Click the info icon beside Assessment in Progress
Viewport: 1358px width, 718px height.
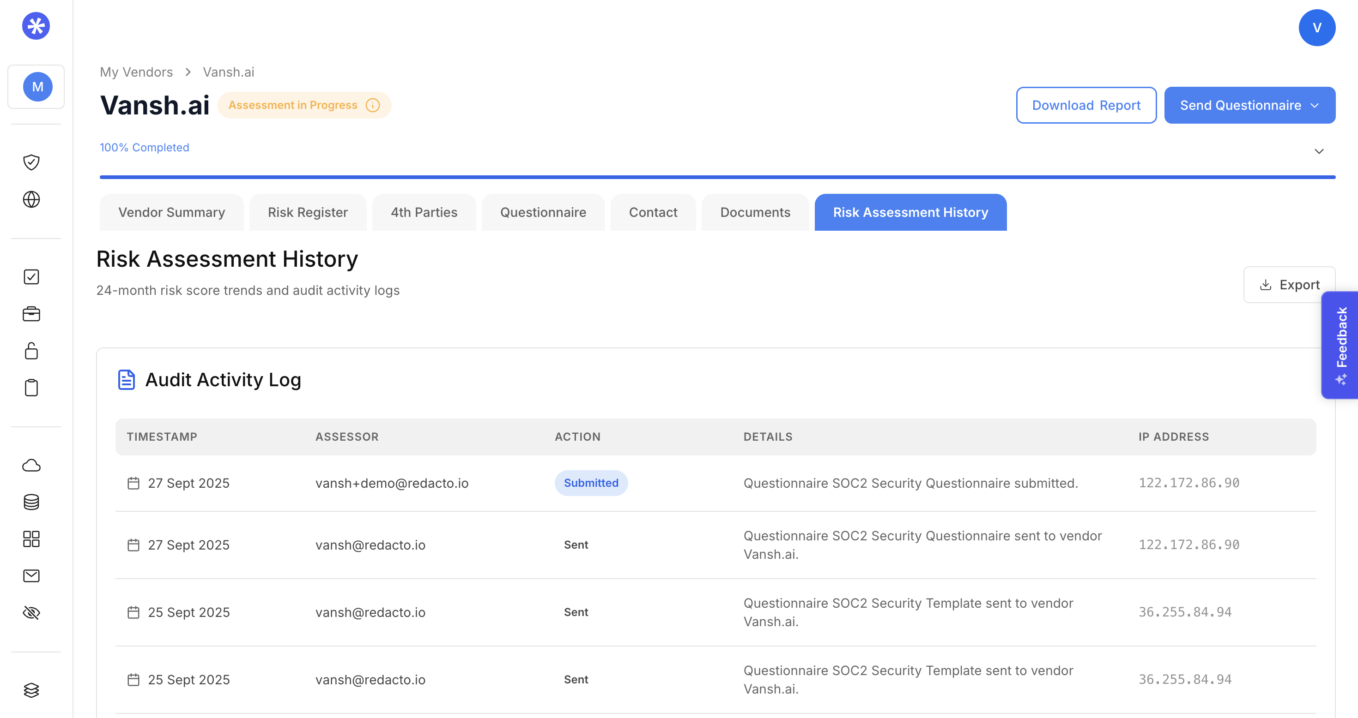[x=373, y=105]
